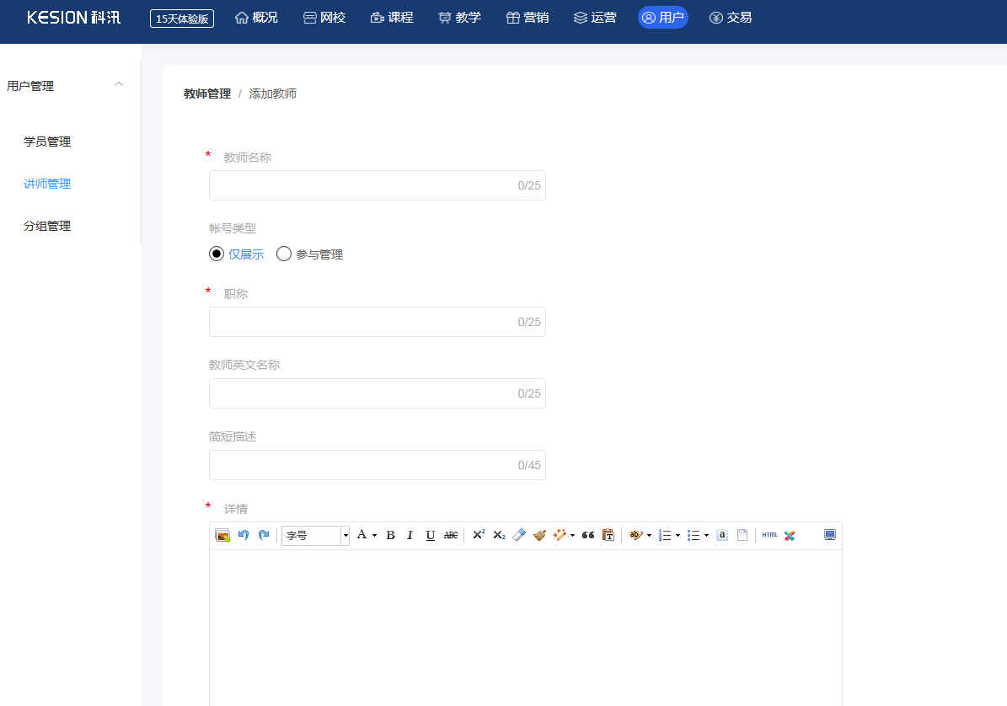Screen dimensions: 1007x706
Task: Select the 仅展示 radio button
Action: point(217,254)
